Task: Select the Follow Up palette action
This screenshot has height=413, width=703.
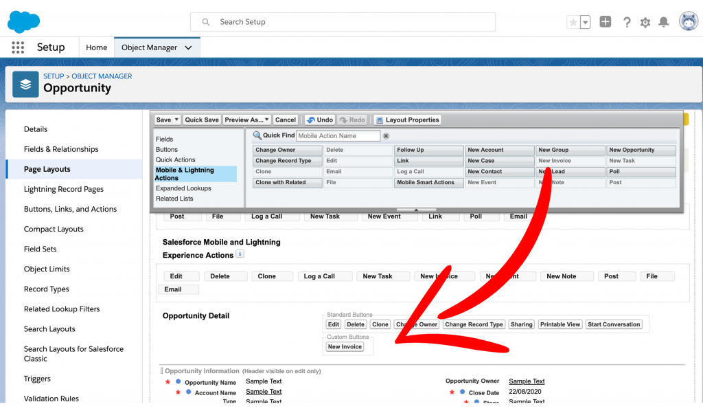Action: click(428, 150)
